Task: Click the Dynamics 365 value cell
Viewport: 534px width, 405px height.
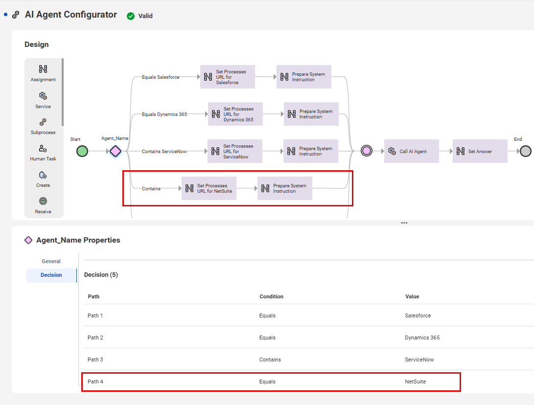Action: pos(422,337)
